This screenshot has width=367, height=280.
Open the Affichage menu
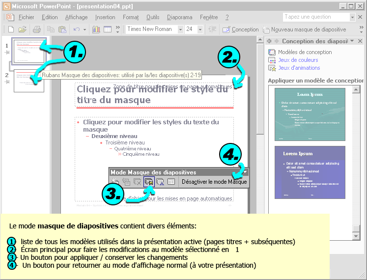tap(76, 17)
